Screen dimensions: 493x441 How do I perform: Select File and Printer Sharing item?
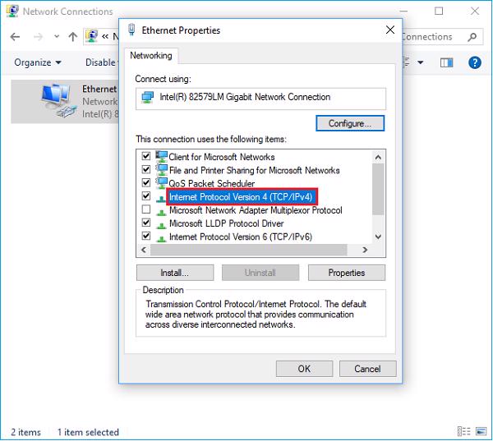[255, 170]
